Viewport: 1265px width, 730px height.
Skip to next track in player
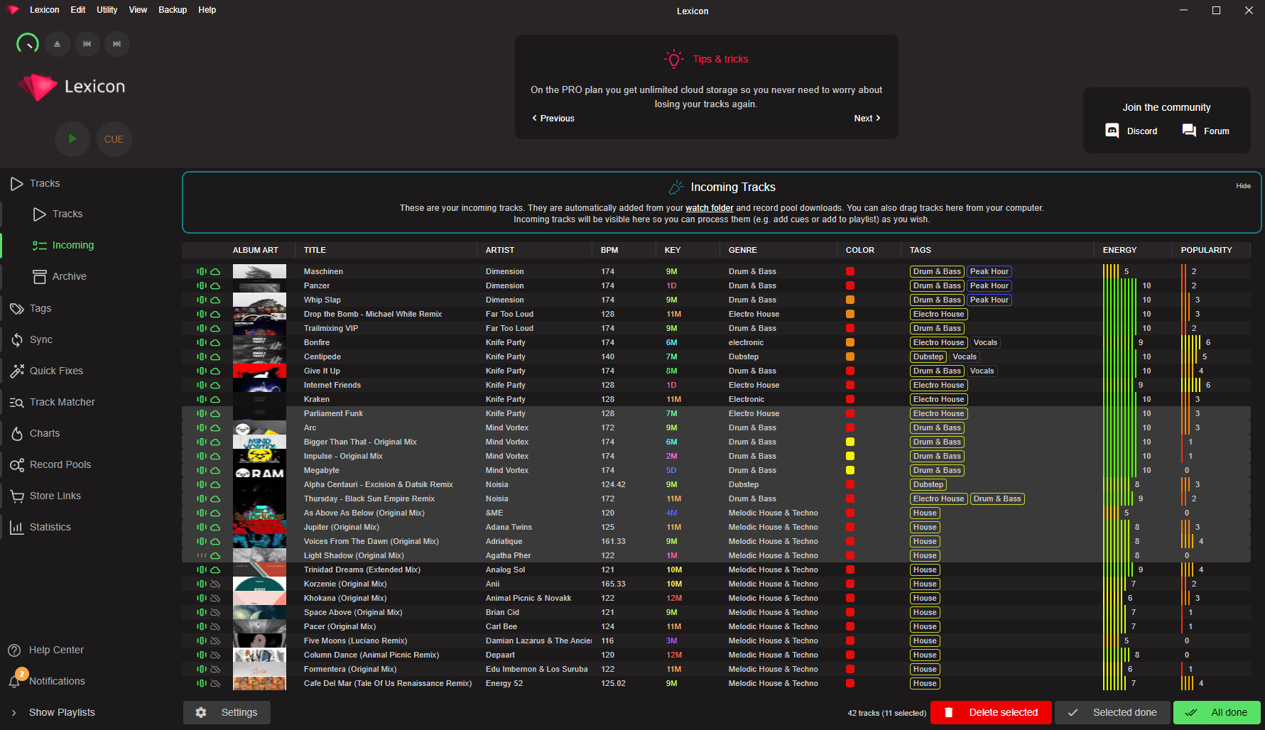coord(117,44)
